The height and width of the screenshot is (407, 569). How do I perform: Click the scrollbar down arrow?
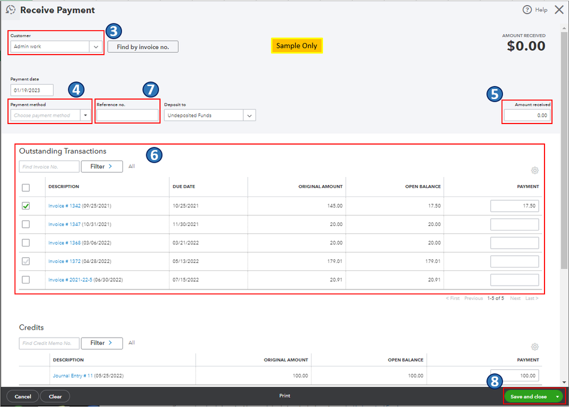(x=564, y=382)
